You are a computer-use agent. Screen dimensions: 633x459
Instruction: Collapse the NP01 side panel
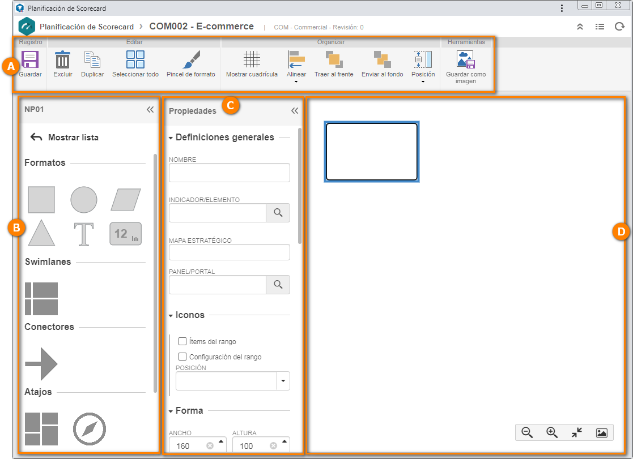coord(150,109)
